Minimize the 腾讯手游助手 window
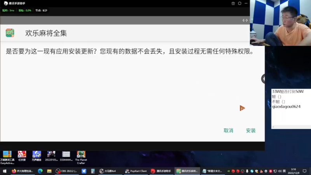311x175 pixels. tap(246, 3)
